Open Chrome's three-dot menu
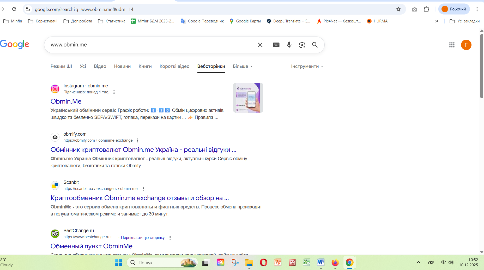Viewport: 484px width, 270px height. pyautogui.click(x=477, y=9)
